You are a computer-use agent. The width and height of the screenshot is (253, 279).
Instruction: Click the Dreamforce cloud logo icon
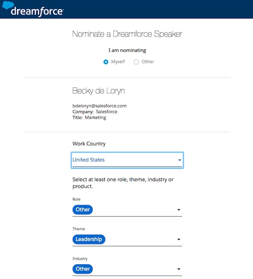tap(7, 5)
